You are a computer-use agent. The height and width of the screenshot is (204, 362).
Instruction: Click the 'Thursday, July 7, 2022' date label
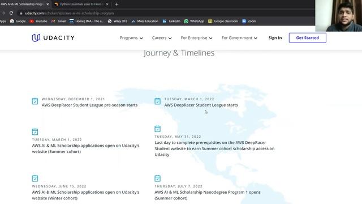tap(179, 186)
